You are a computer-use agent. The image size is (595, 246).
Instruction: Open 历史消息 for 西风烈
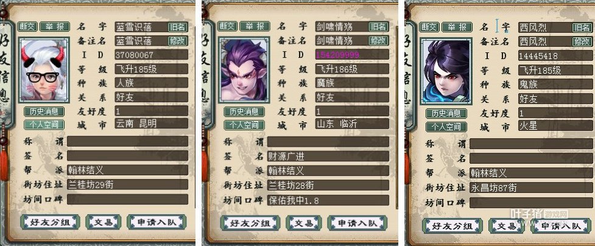(446, 113)
